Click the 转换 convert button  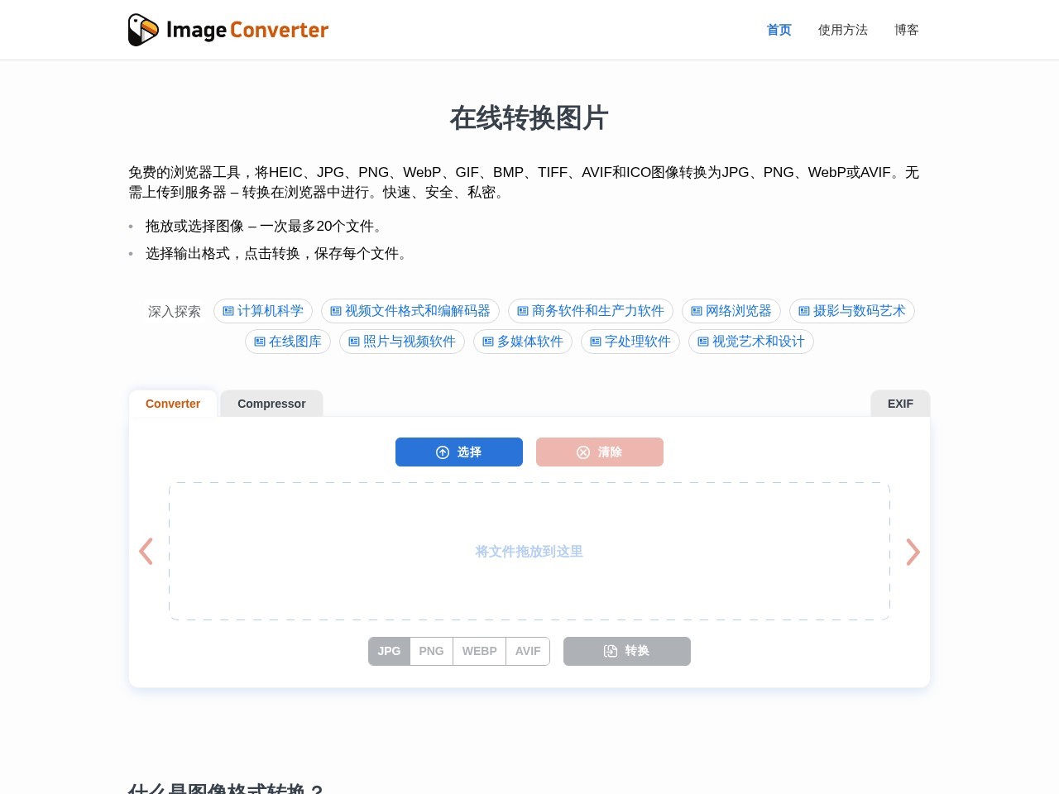click(x=627, y=651)
